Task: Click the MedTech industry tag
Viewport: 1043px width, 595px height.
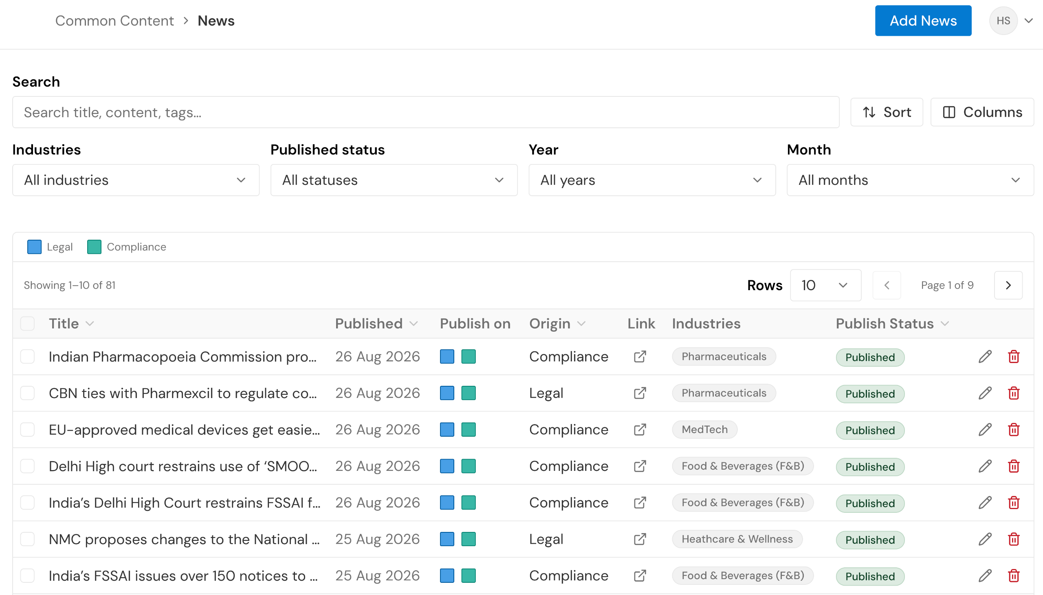Action: [705, 429]
